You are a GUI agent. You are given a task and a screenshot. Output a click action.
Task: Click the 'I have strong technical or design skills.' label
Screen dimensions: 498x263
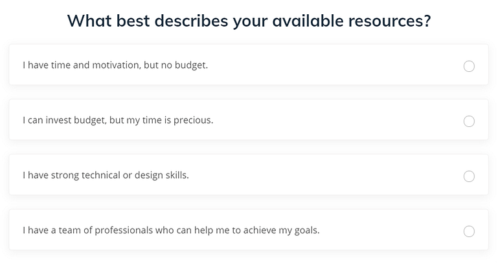click(106, 176)
